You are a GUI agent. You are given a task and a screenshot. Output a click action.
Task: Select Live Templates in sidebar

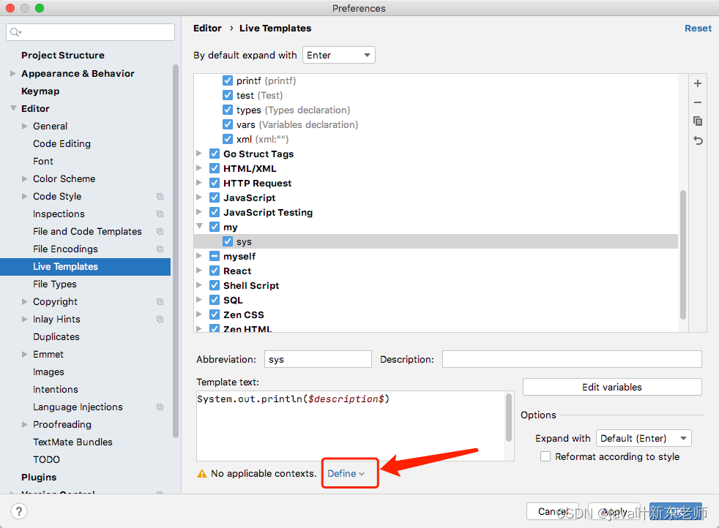tap(85, 266)
